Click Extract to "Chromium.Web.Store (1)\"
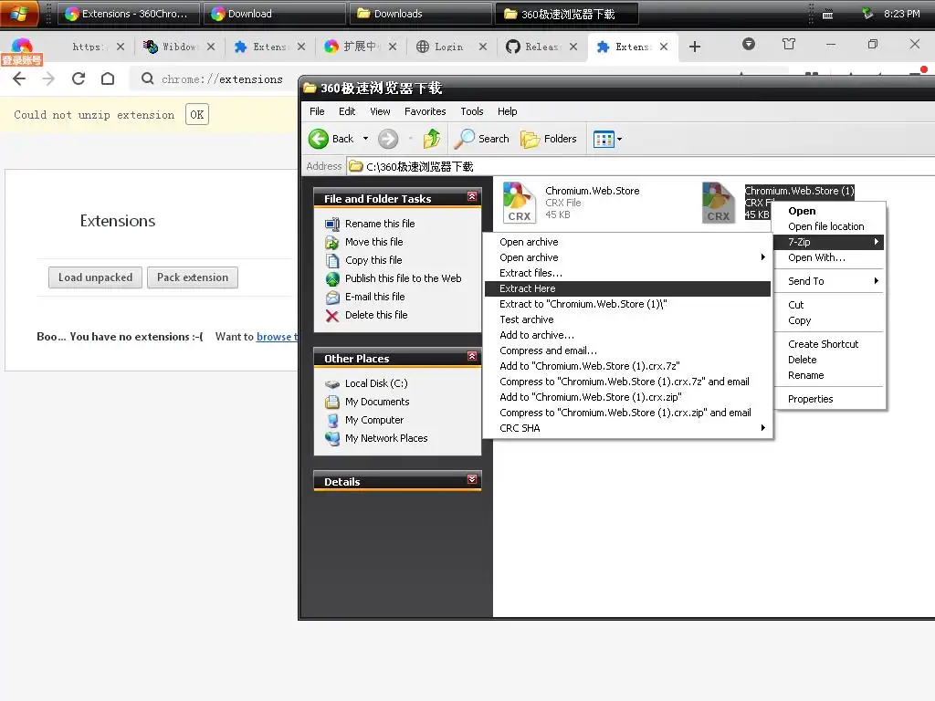 click(626, 304)
